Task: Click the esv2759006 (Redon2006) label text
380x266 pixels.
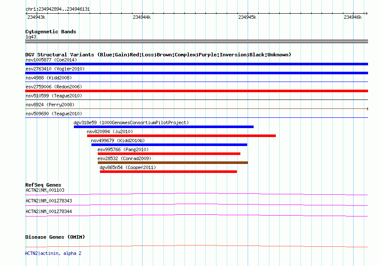Action: (x=54, y=87)
